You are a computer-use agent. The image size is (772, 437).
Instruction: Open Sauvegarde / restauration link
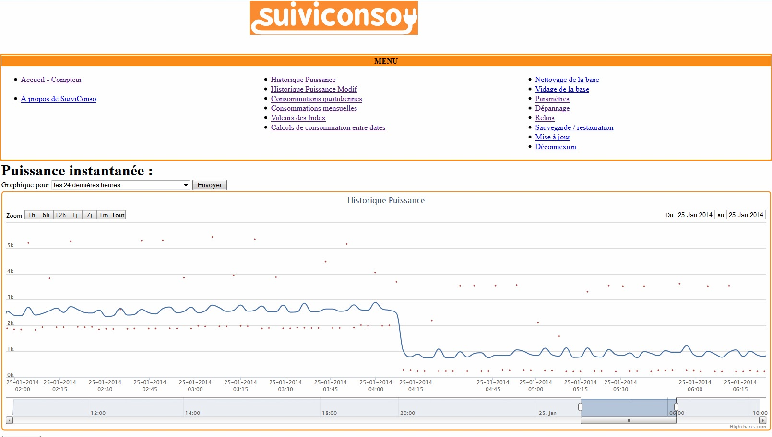click(x=574, y=127)
